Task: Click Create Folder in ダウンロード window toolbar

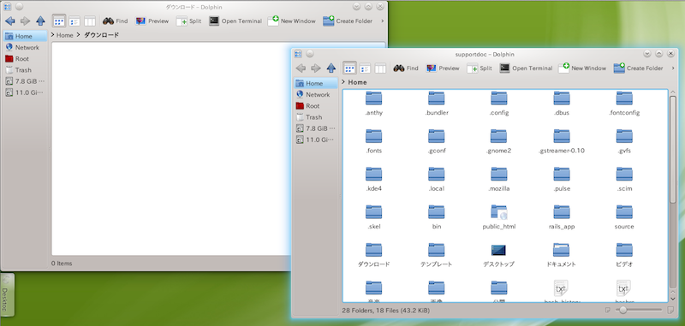Action: 348,21
